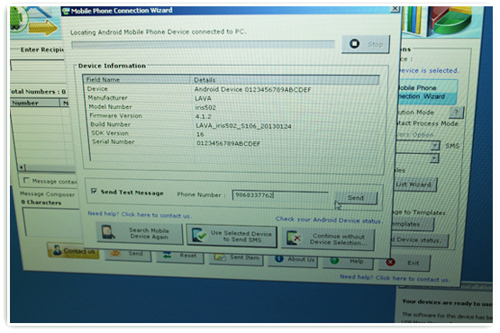Viewport: 500px width, 333px height.
Task: Toggle Message contains checkbox in main window
Action: coord(26,180)
